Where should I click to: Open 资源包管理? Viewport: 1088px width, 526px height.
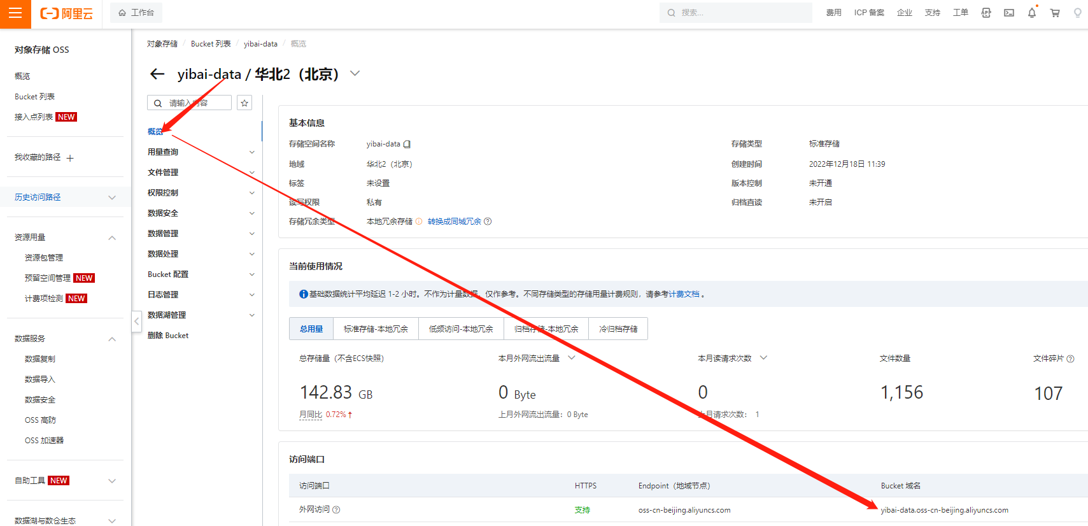click(44, 258)
